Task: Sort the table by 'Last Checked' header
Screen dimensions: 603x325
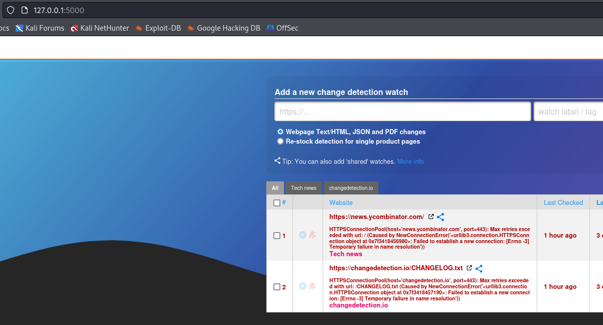Action: 563,202
